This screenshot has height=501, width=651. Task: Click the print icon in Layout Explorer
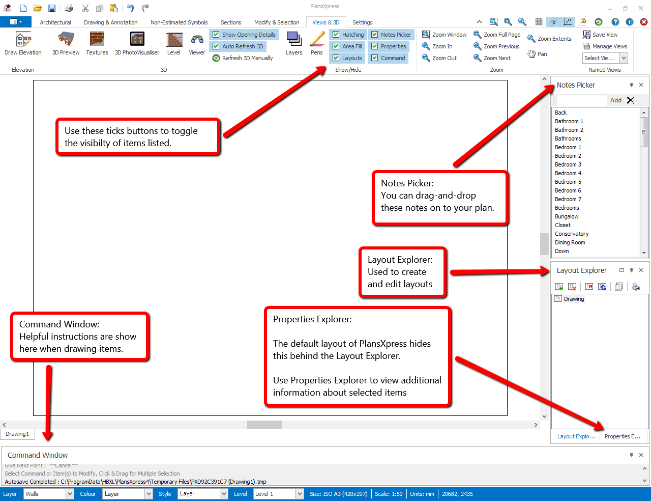coord(636,287)
